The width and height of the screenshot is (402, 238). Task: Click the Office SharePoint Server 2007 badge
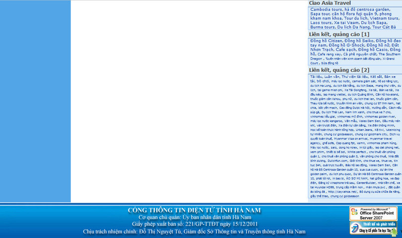(367, 213)
